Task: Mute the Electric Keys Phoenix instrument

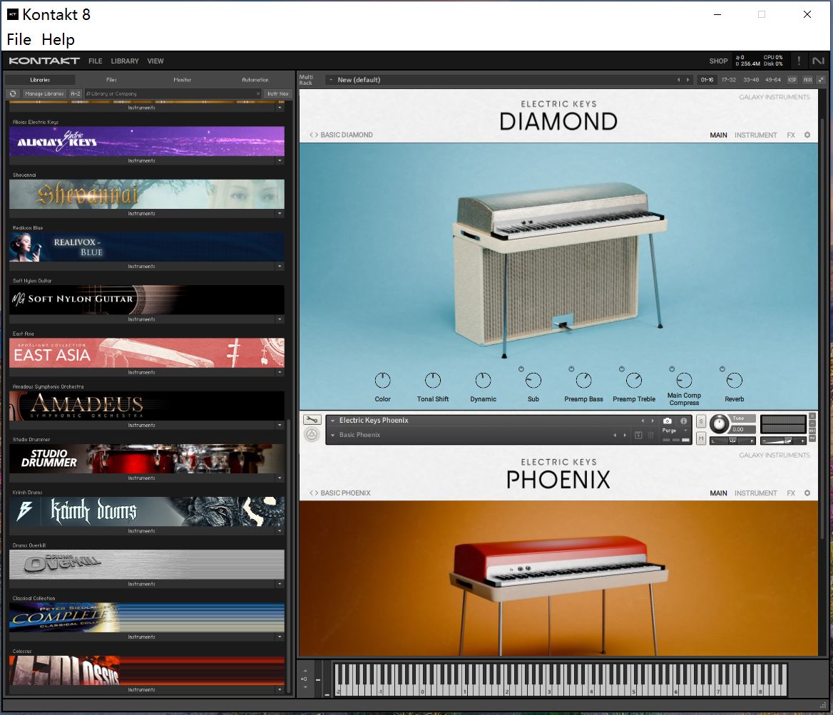Action: tap(701, 438)
